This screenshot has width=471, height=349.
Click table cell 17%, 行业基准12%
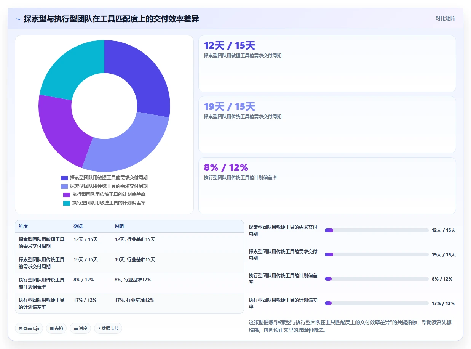(x=134, y=300)
